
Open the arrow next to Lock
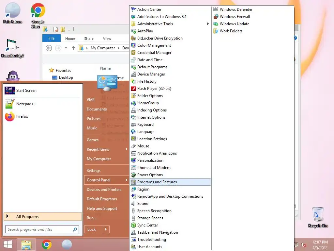106,229
